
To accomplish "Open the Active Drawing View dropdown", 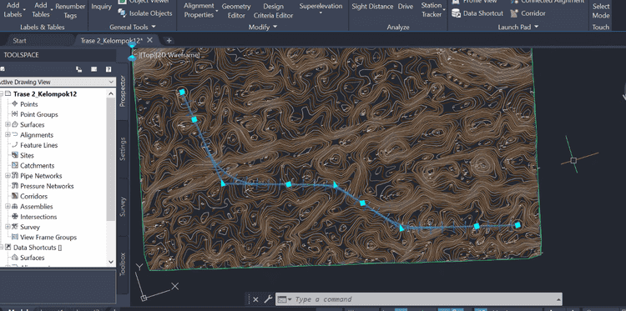I will coord(111,83).
